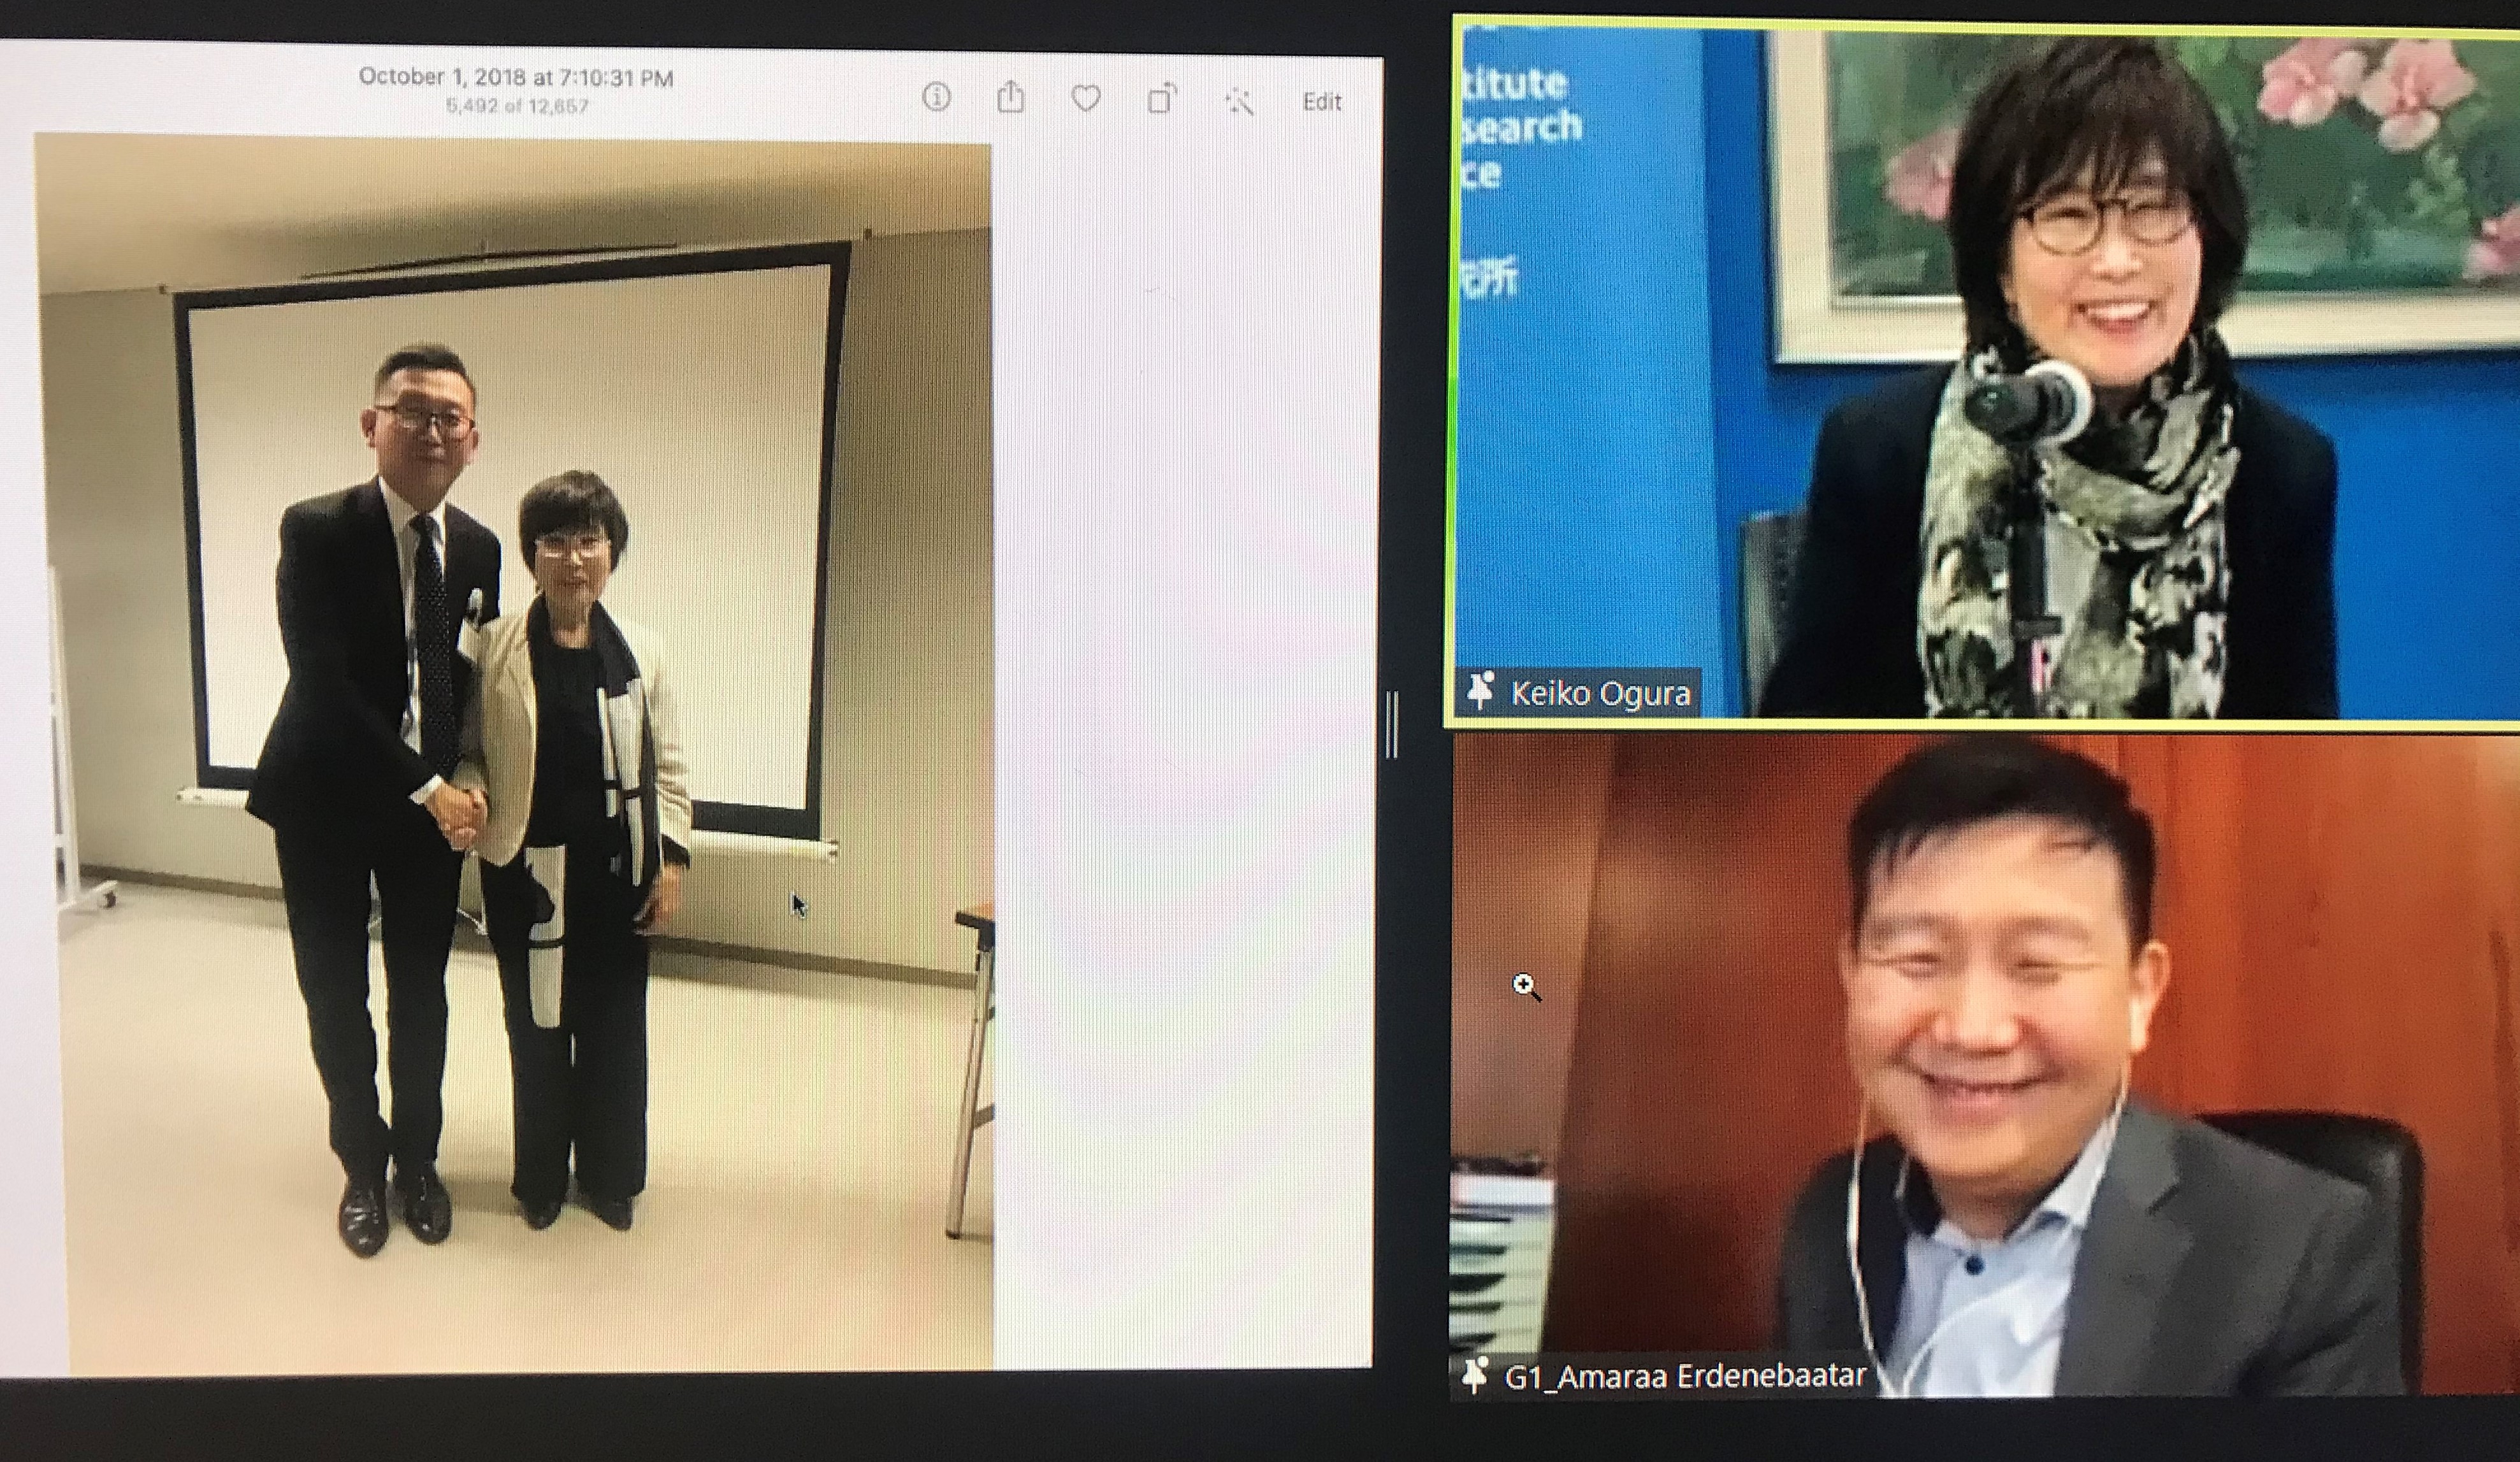The image size is (2520, 1462).
Task: Open the photo info panel icon
Action: 936,97
